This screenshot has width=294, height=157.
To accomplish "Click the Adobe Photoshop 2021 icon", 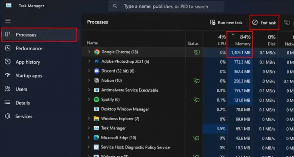I will pos(96,61).
